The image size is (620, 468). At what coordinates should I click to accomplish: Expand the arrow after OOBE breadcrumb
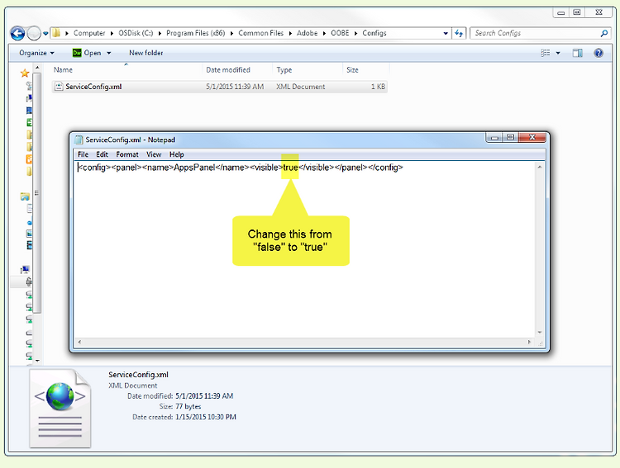coord(355,33)
